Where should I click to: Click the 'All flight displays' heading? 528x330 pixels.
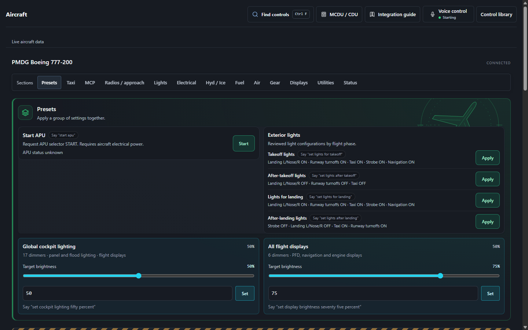[288, 246]
